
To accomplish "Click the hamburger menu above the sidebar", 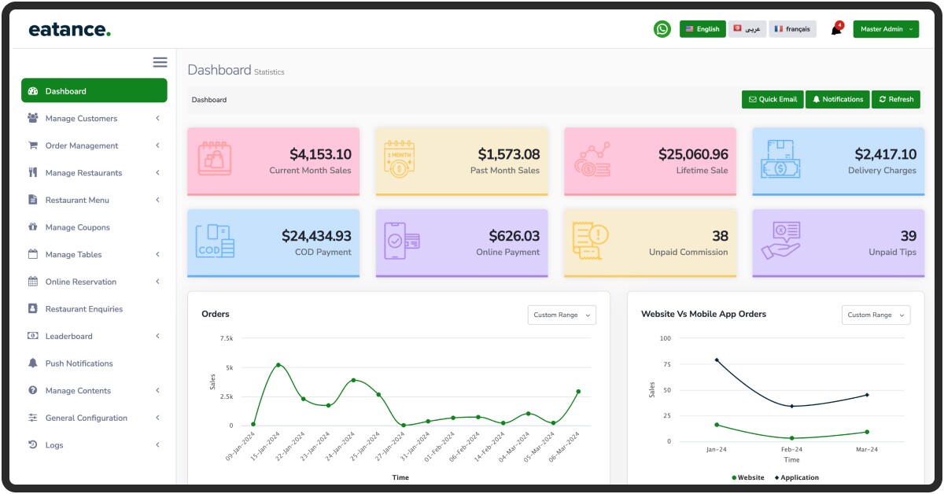I will click(160, 62).
